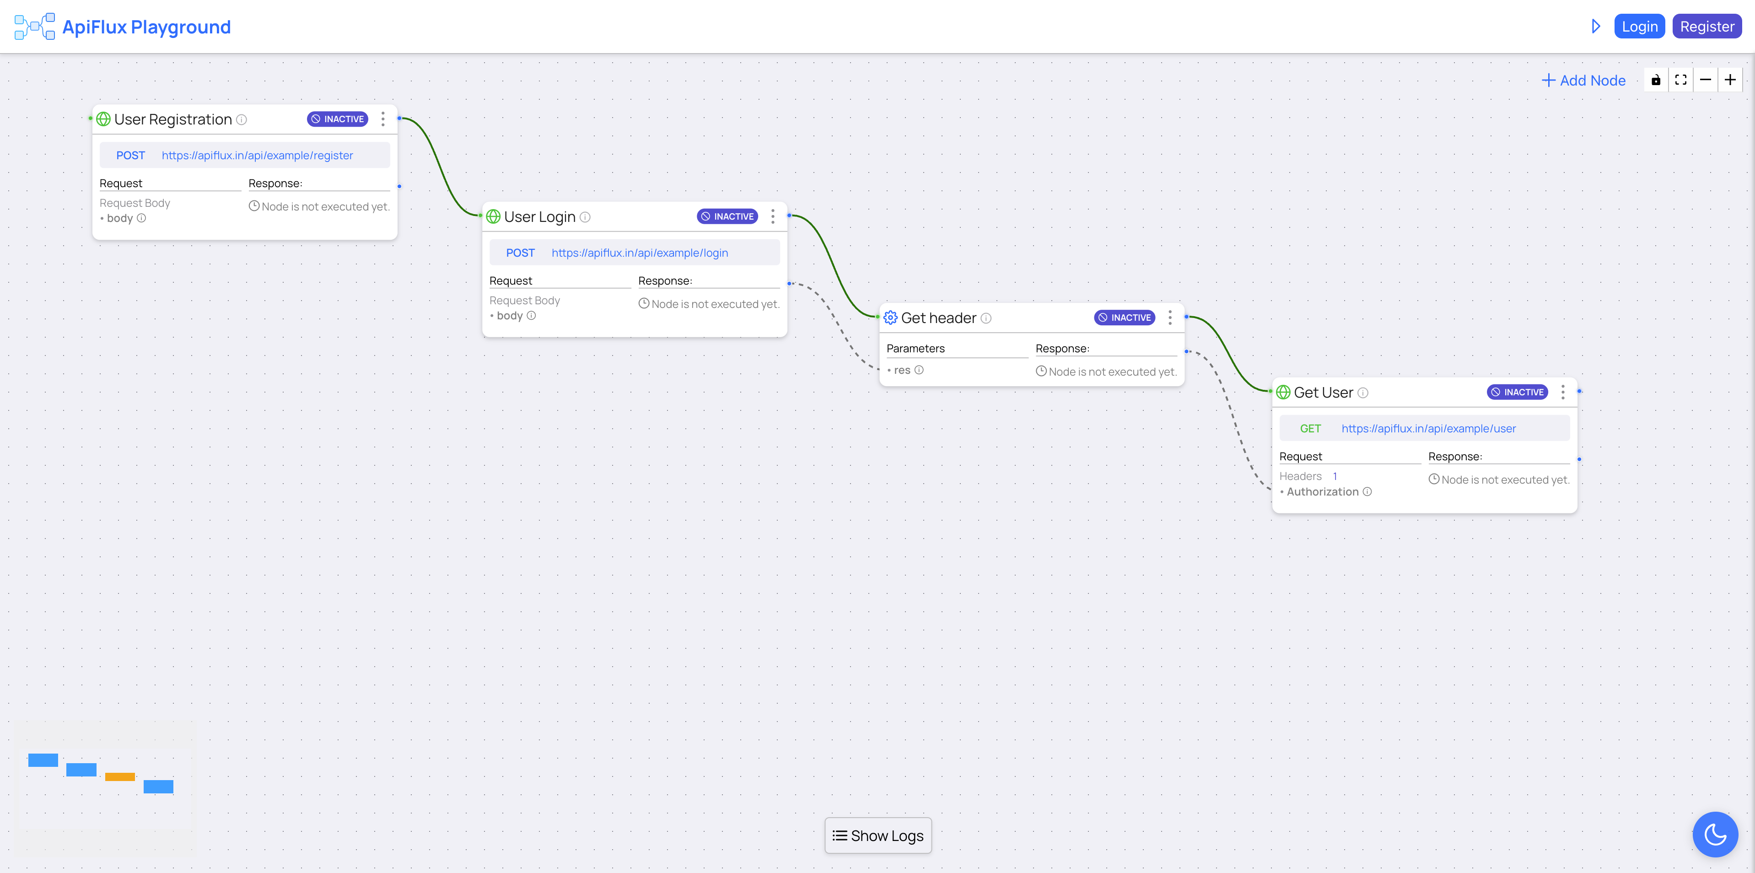Open the User Login node options menu
This screenshot has width=1755, height=873.
coord(773,216)
